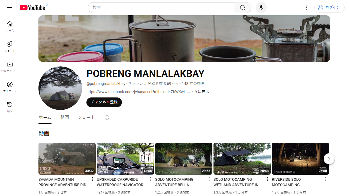Open the hamburger guide menu

click(10, 8)
